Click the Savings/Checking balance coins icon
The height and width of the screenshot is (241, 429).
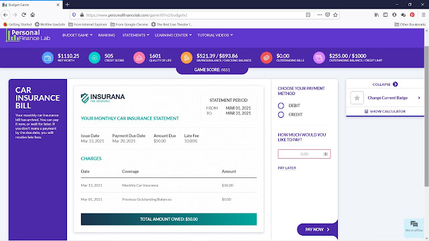click(x=186, y=58)
